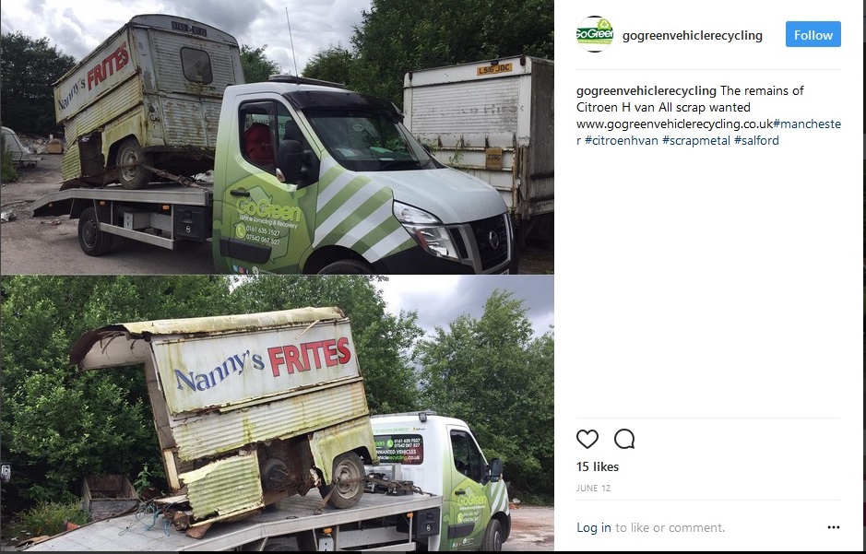
Task: Click the Log in link
Action: click(594, 527)
